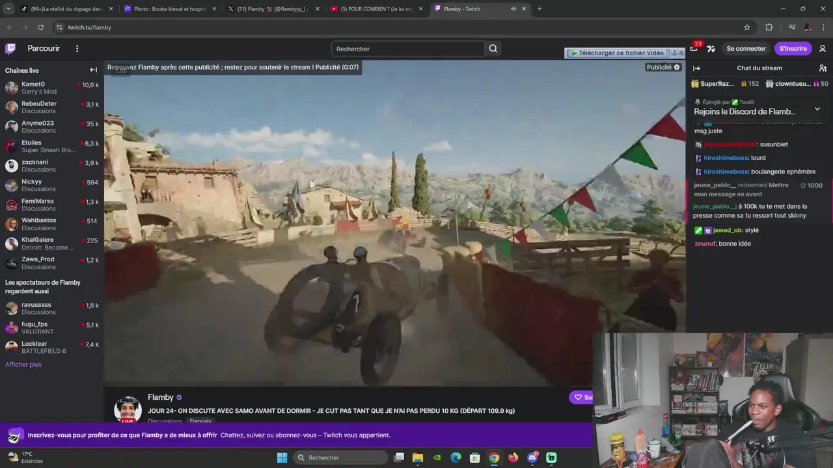The image size is (833, 468).
Task: Open Etoiles channel in sidebar
Action: coord(52,146)
